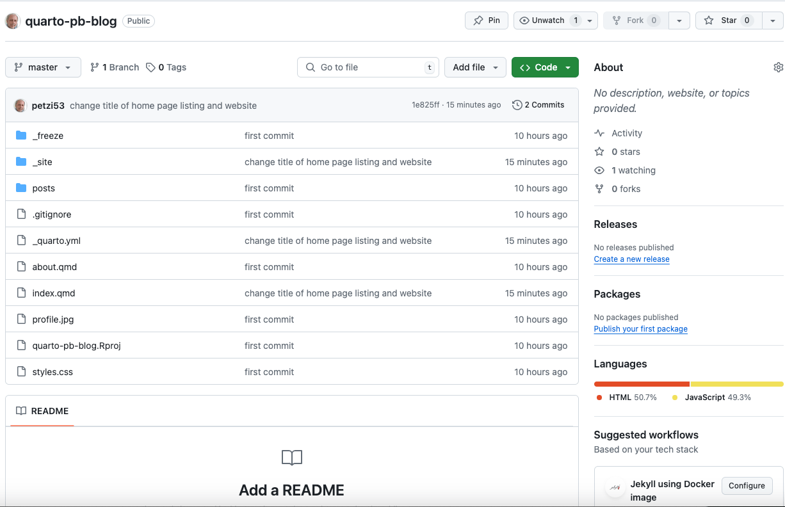Viewport: 785px width, 507px height.
Task: Open the styles.css file name
Action: (53, 372)
